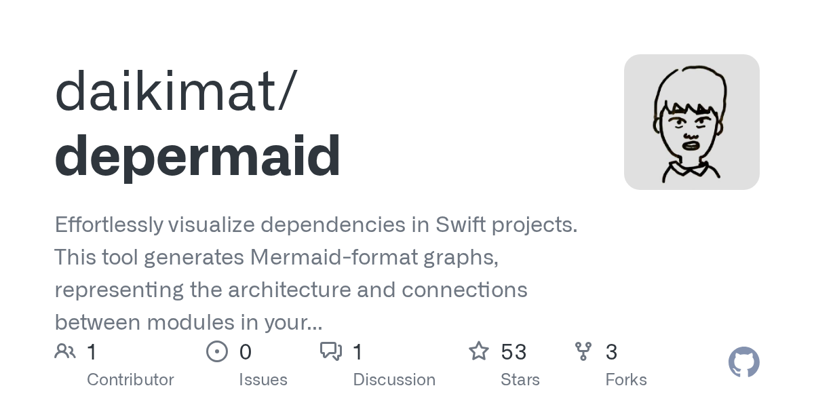The height and width of the screenshot is (407, 814).
Task: Click the fork icon
Action: pyautogui.click(x=583, y=351)
